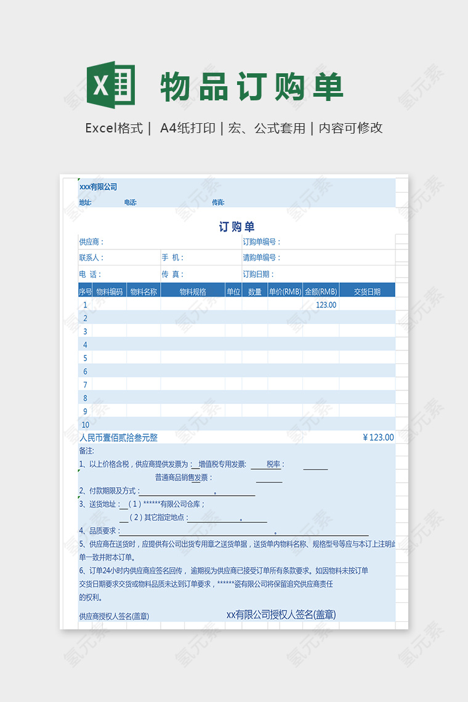The height and width of the screenshot is (702, 468).
Task: Select row number 5 in the table
Action: pos(85,358)
